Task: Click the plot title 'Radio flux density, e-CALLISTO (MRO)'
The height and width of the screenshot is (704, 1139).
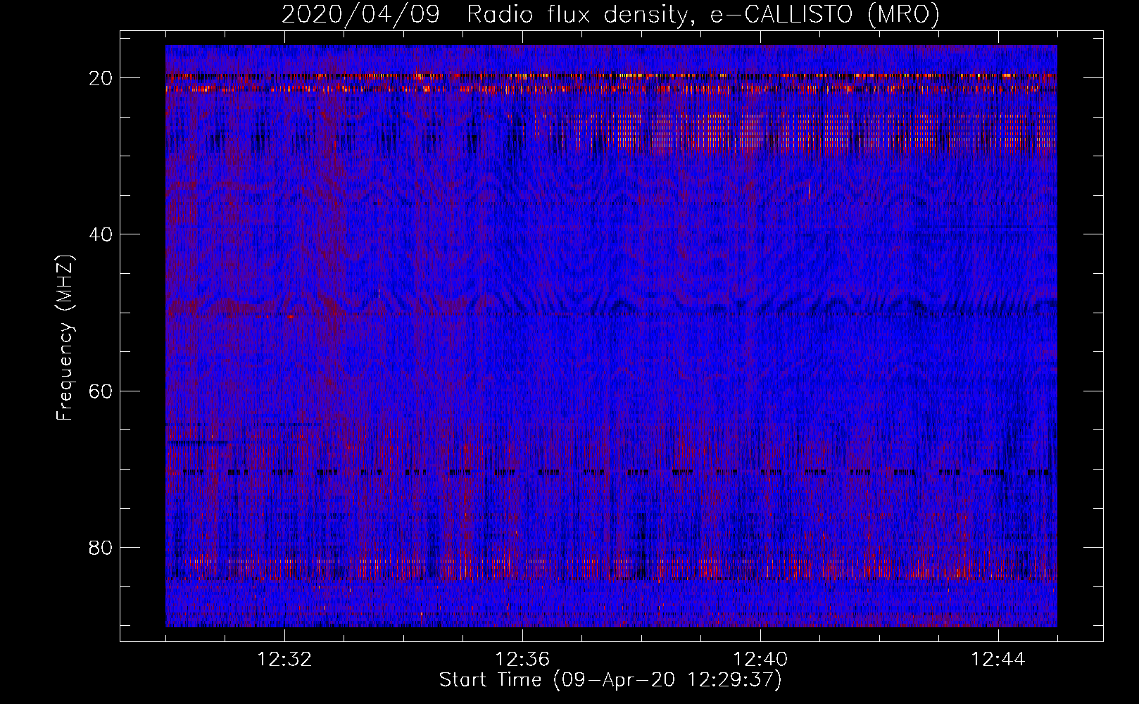Action: point(703,15)
